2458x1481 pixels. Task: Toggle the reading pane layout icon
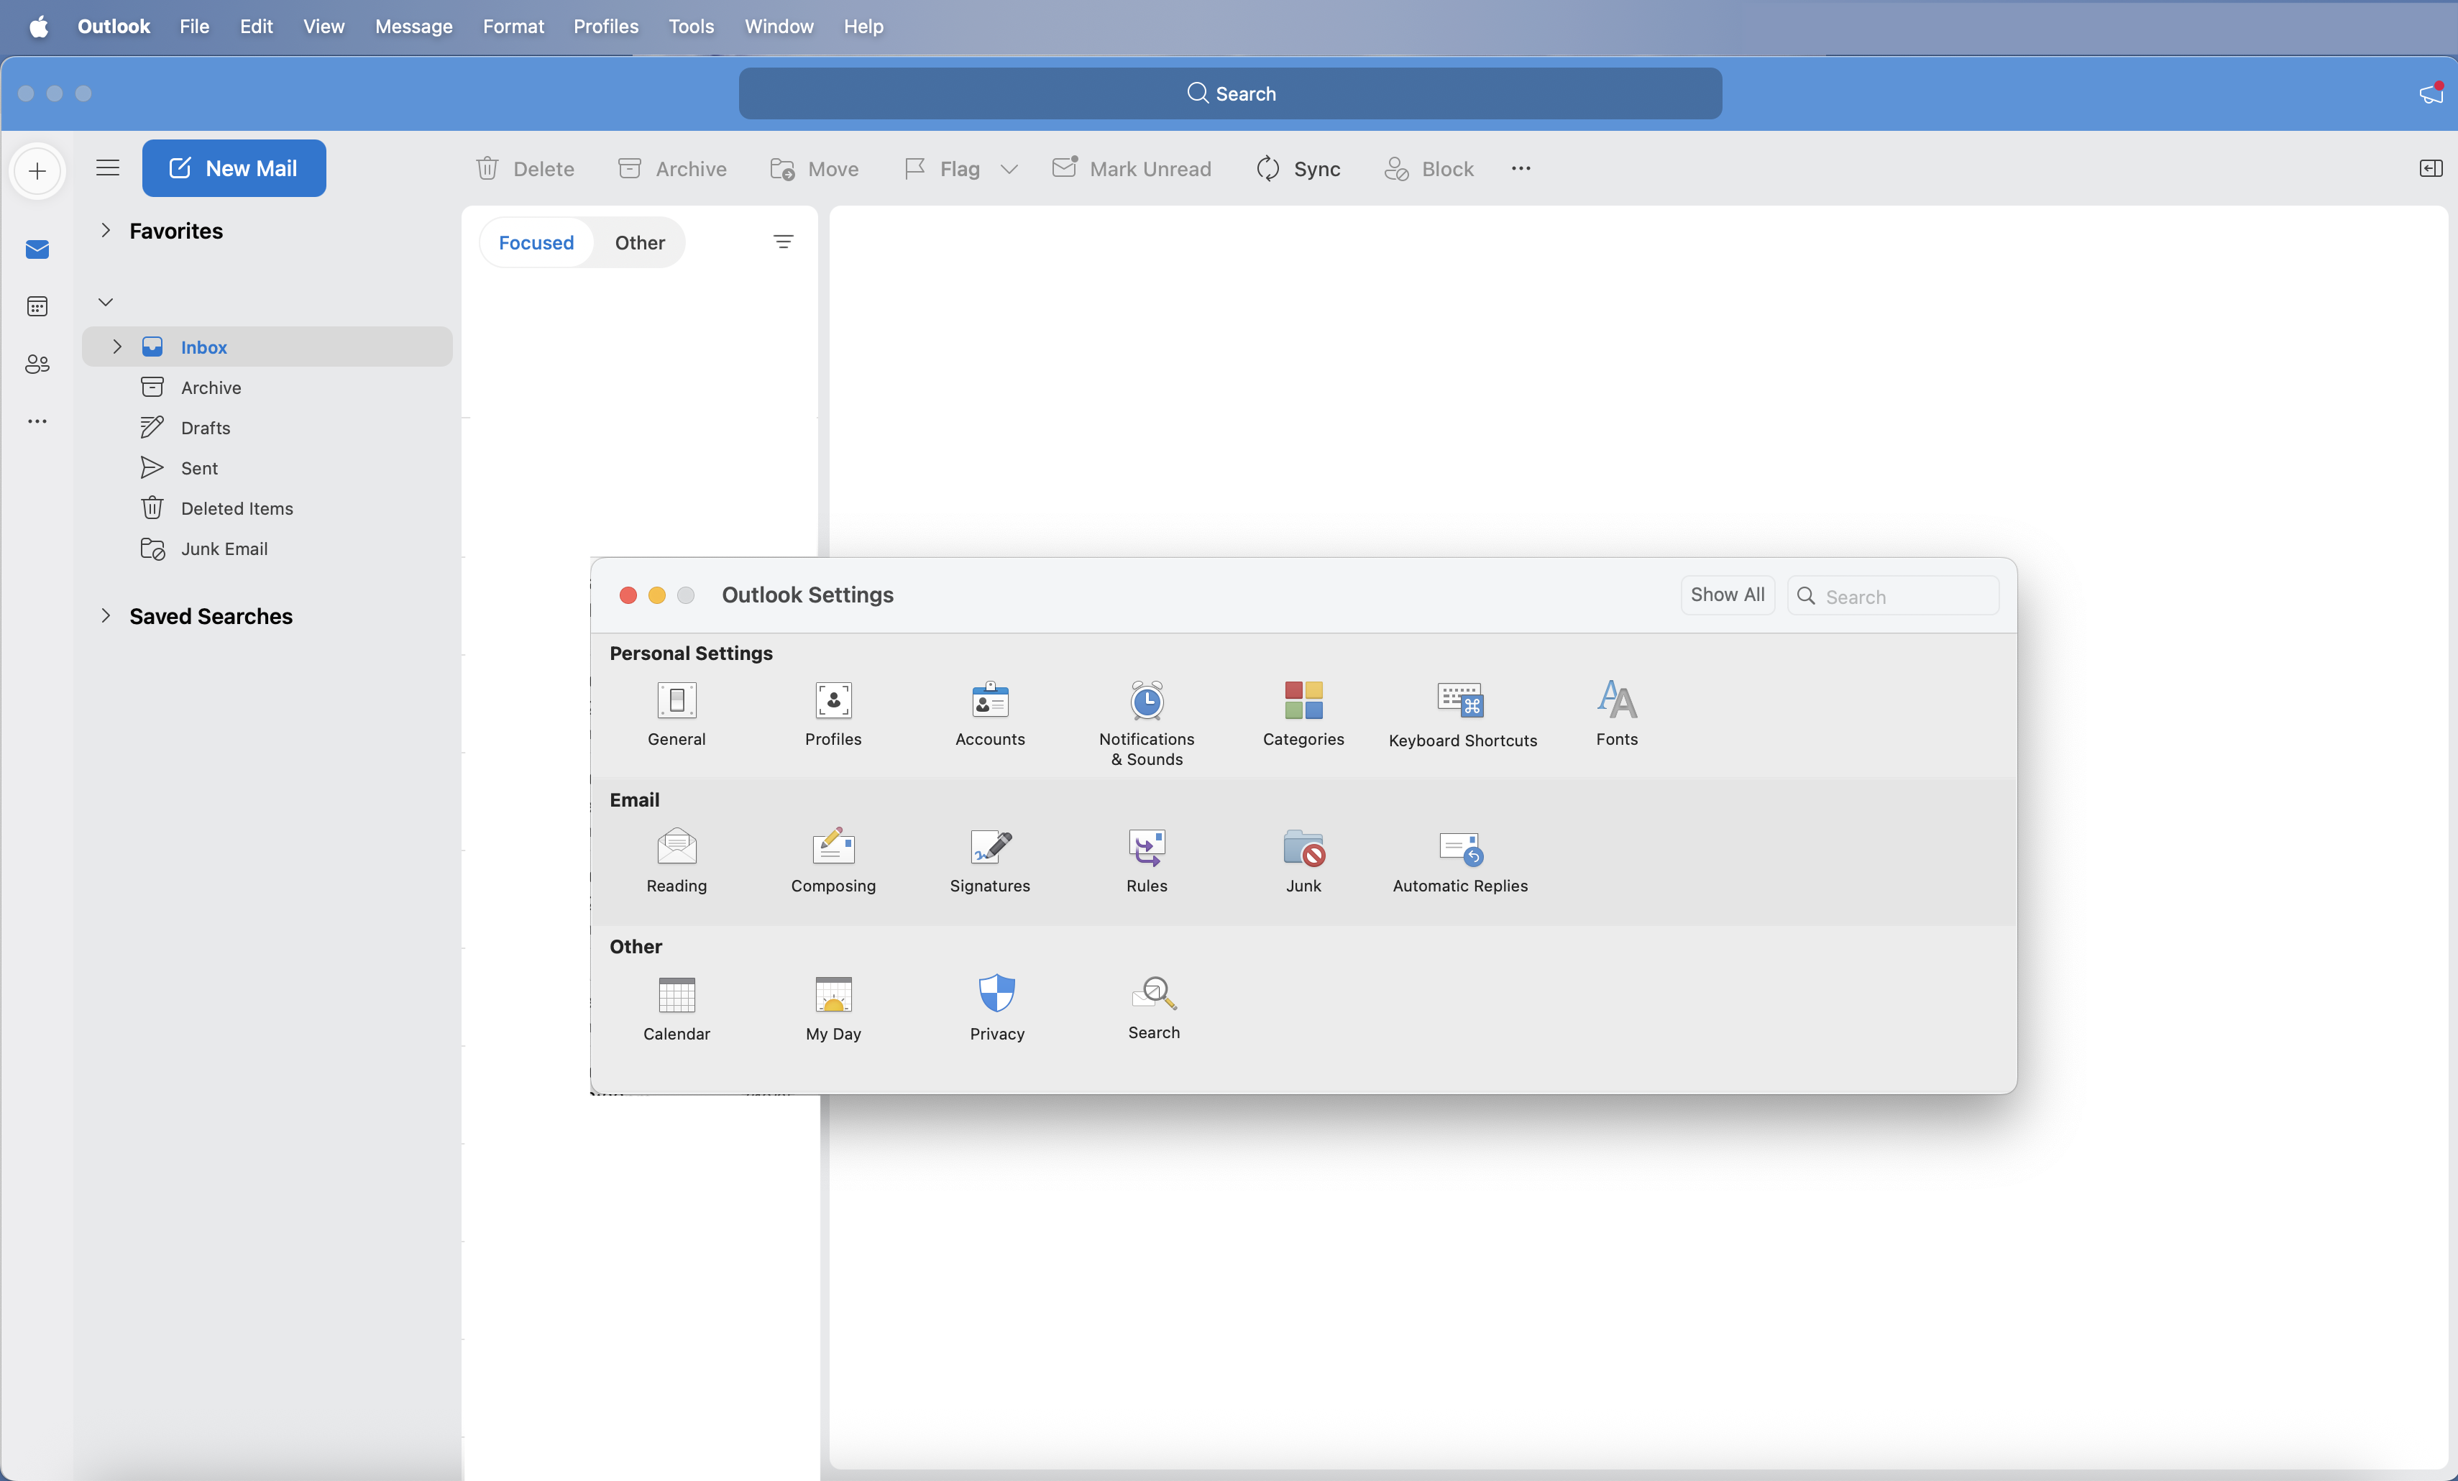(2430, 168)
